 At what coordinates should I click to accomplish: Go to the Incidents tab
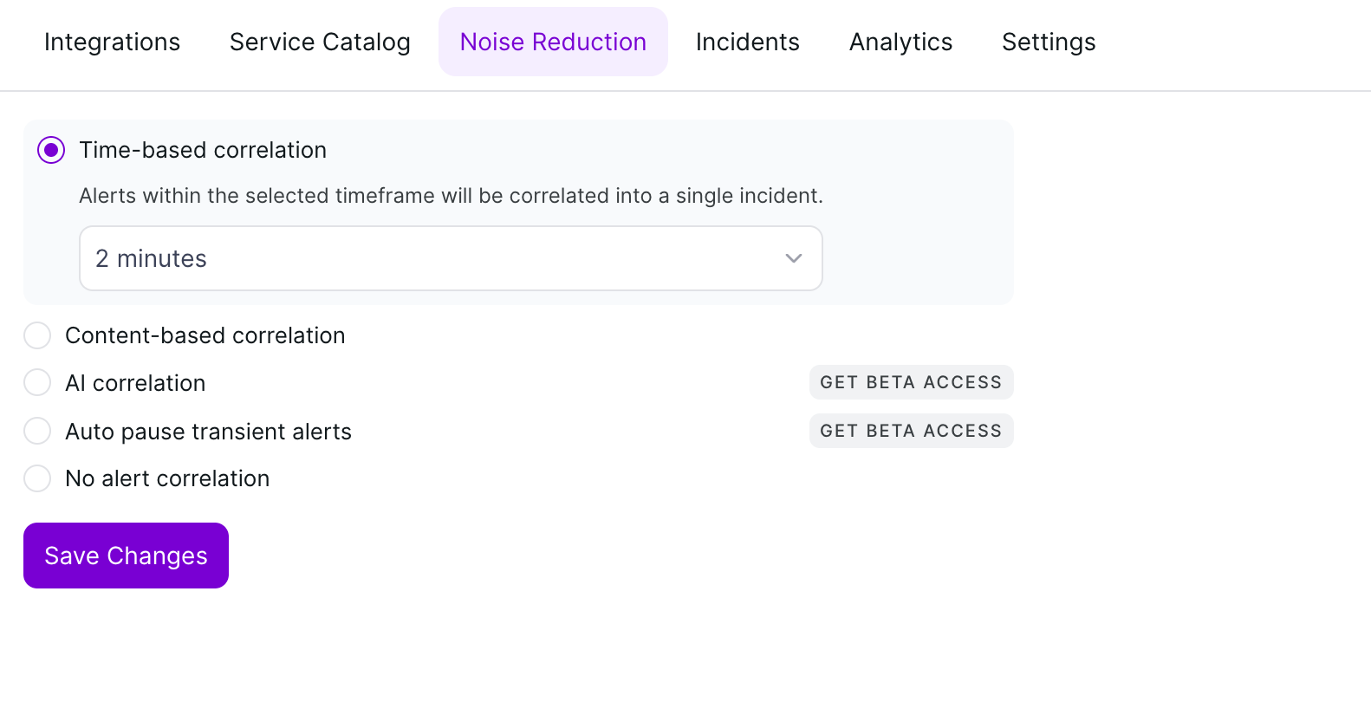pos(747,42)
